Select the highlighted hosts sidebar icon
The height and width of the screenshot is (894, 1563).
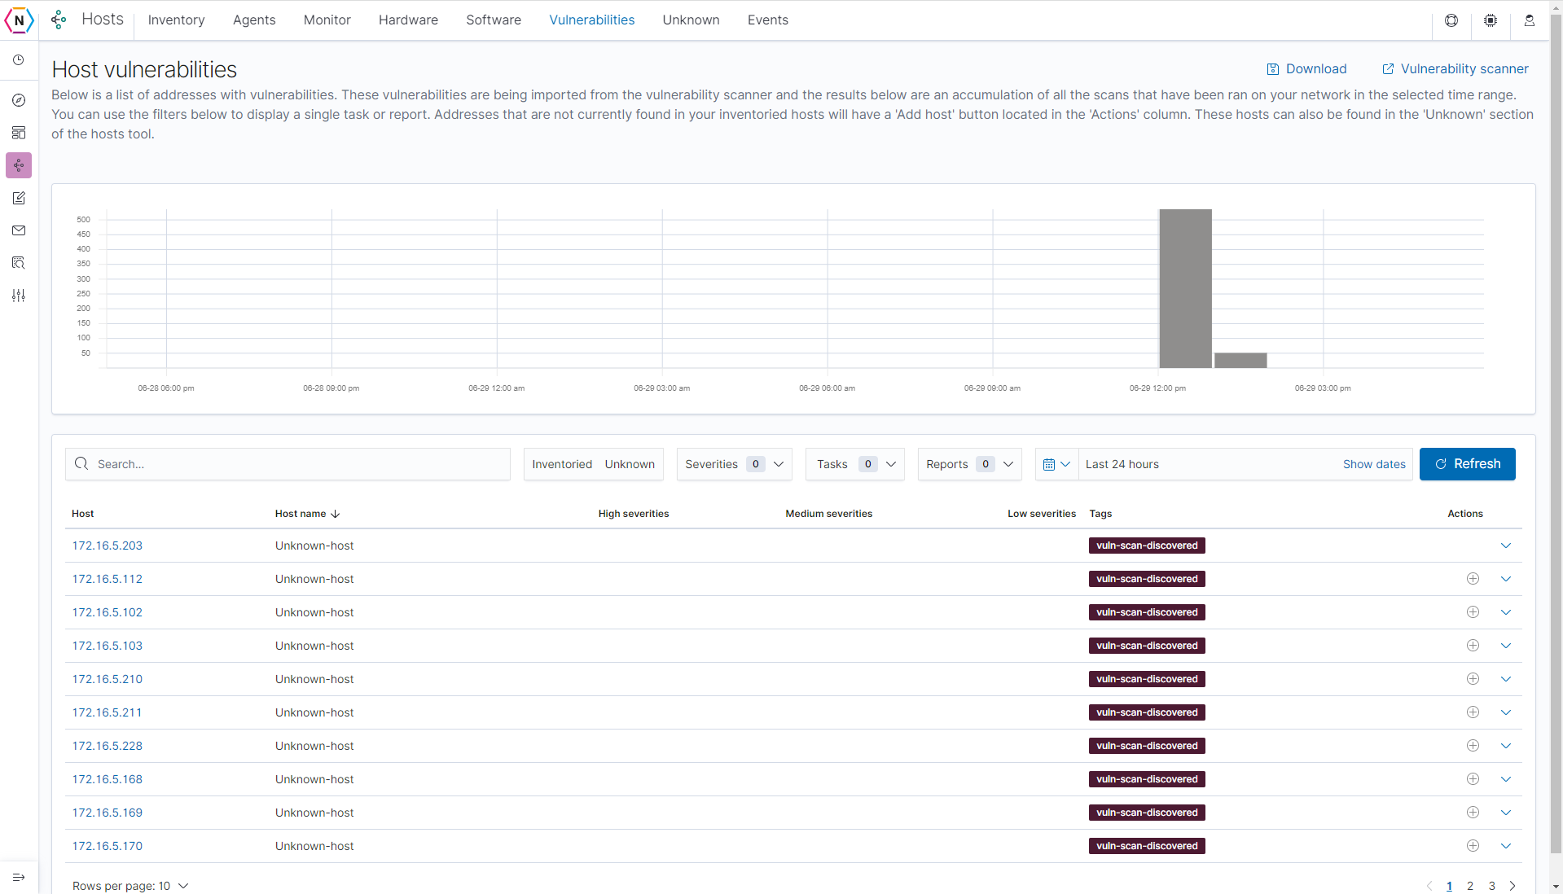tap(19, 165)
